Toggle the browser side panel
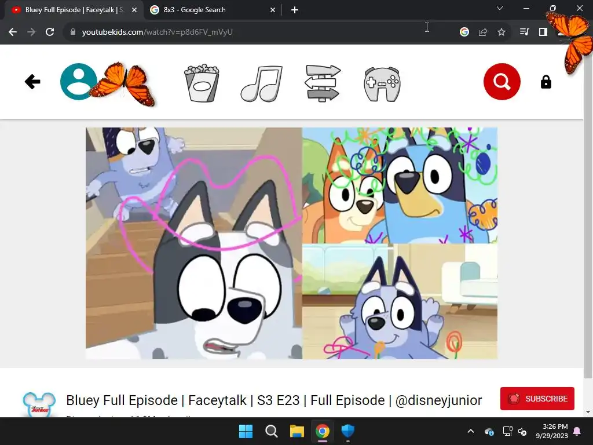Screen dimensions: 593x445 [543, 32]
